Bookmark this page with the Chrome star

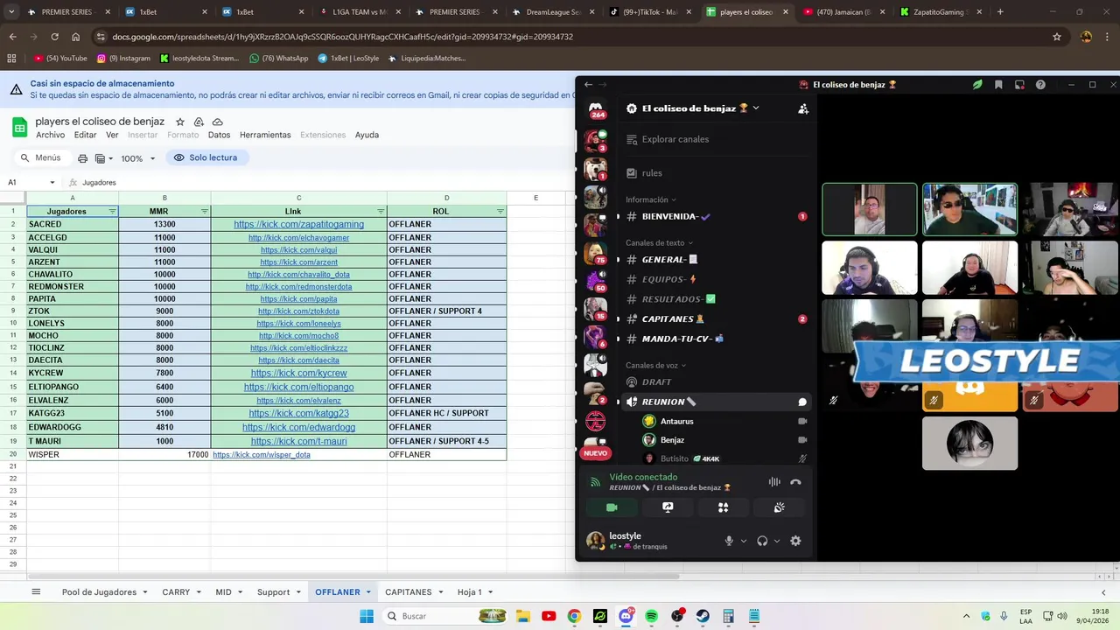(1057, 37)
